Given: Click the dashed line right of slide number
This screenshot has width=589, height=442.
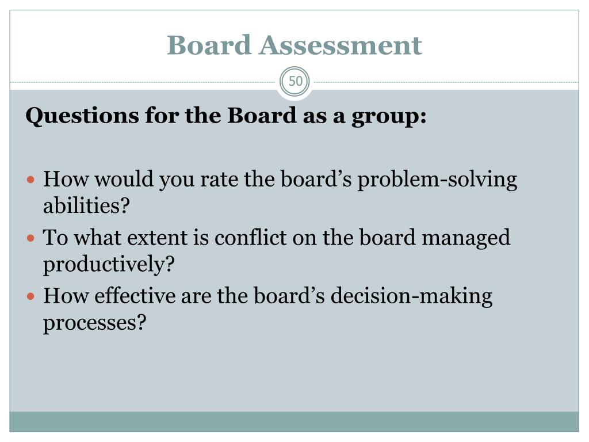Looking at the screenshot, I should (x=446, y=82).
